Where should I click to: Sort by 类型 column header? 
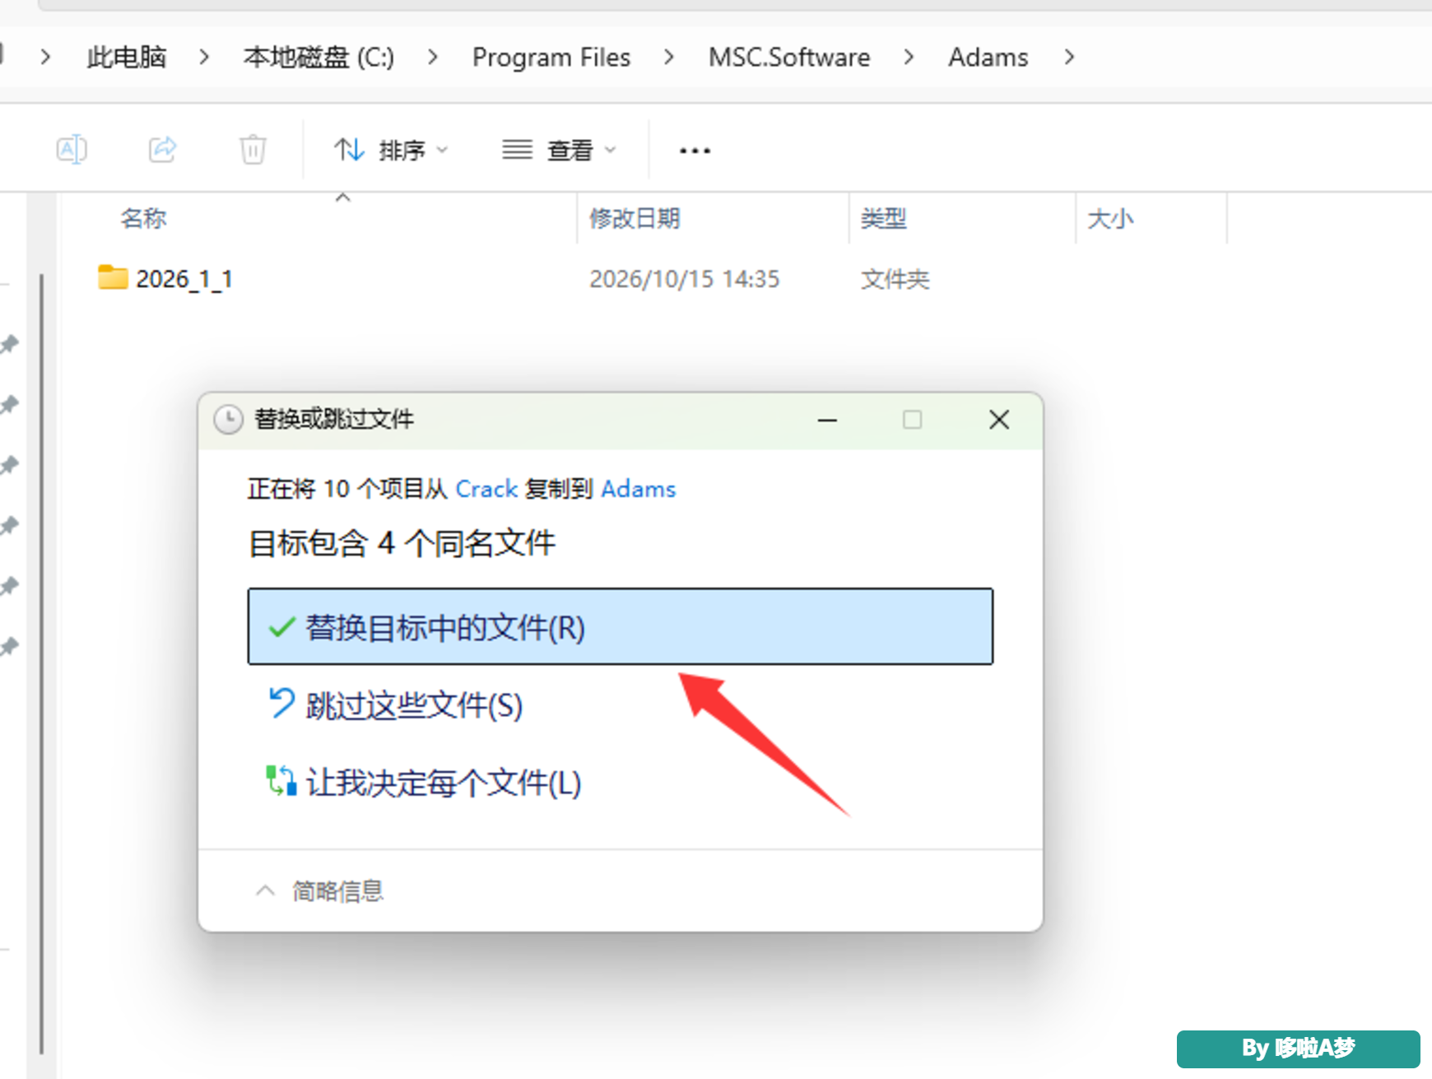(883, 218)
